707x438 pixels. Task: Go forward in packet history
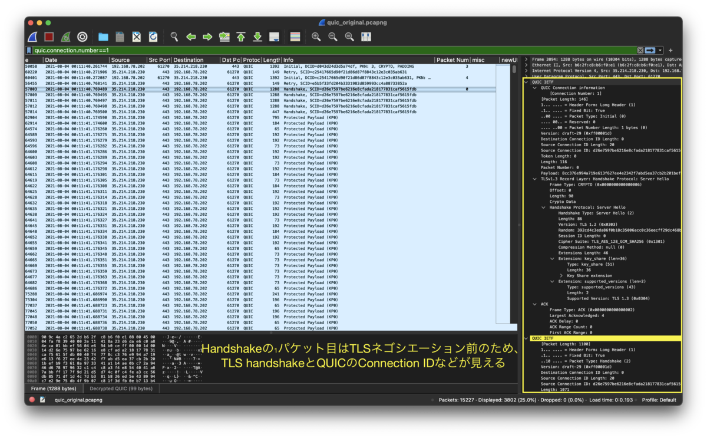tap(207, 37)
